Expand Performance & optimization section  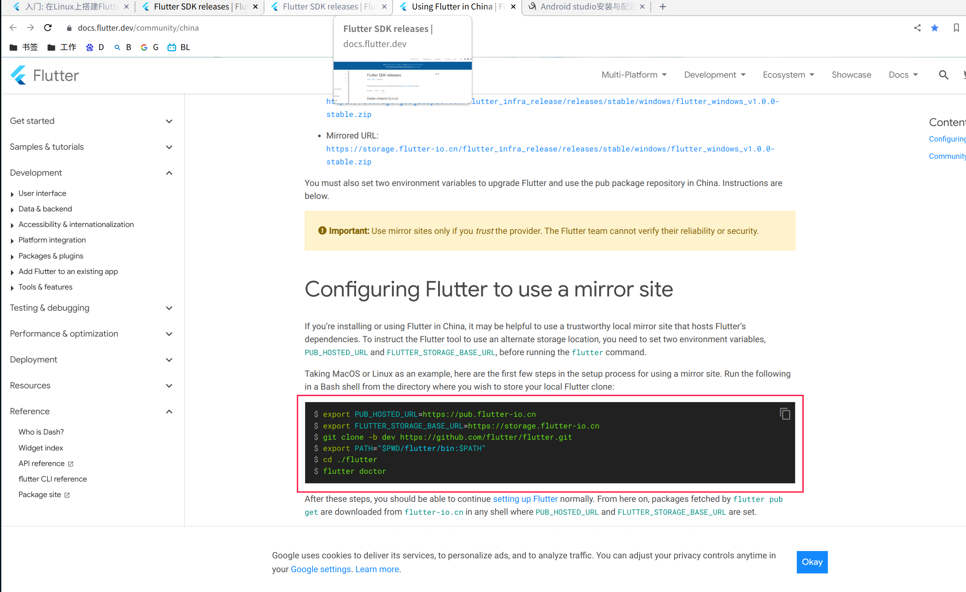91,334
